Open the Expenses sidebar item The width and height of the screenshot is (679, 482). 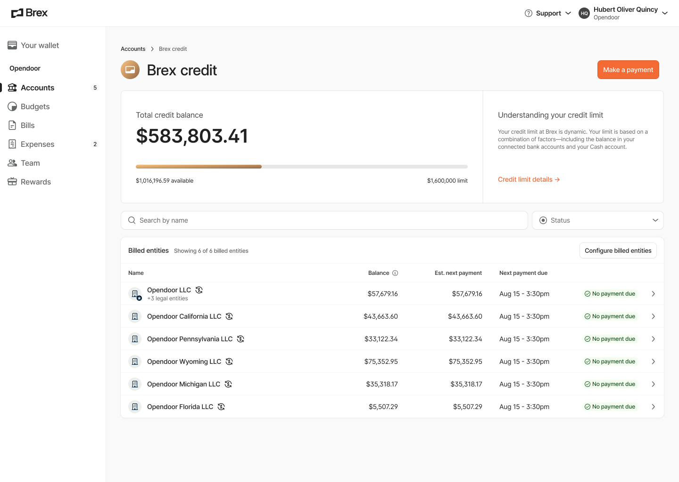(53, 144)
